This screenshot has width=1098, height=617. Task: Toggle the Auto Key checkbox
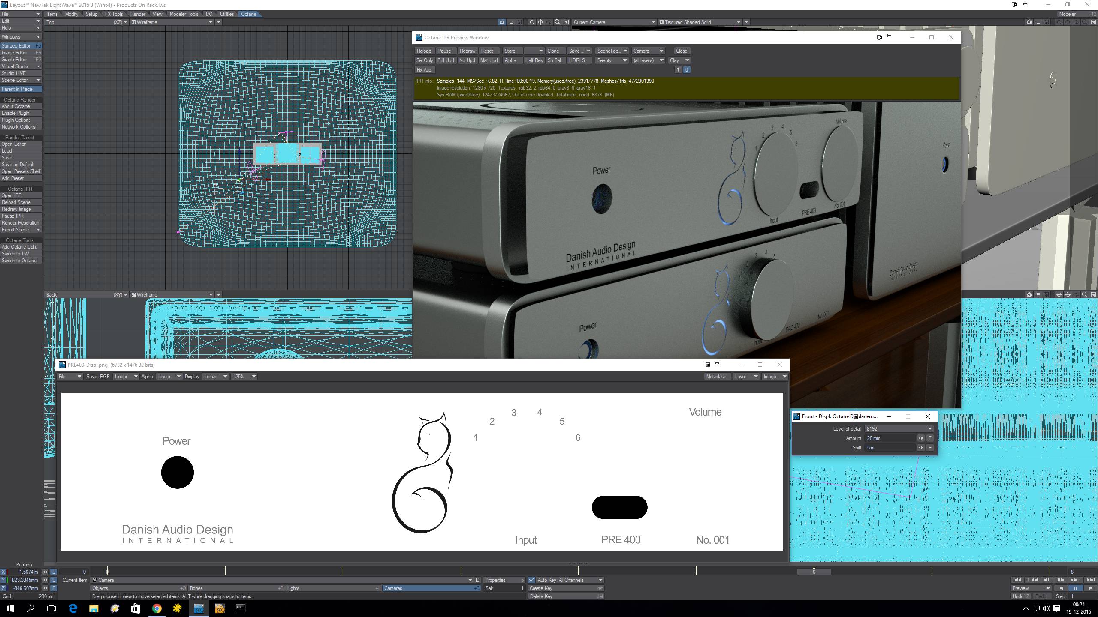click(x=531, y=580)
